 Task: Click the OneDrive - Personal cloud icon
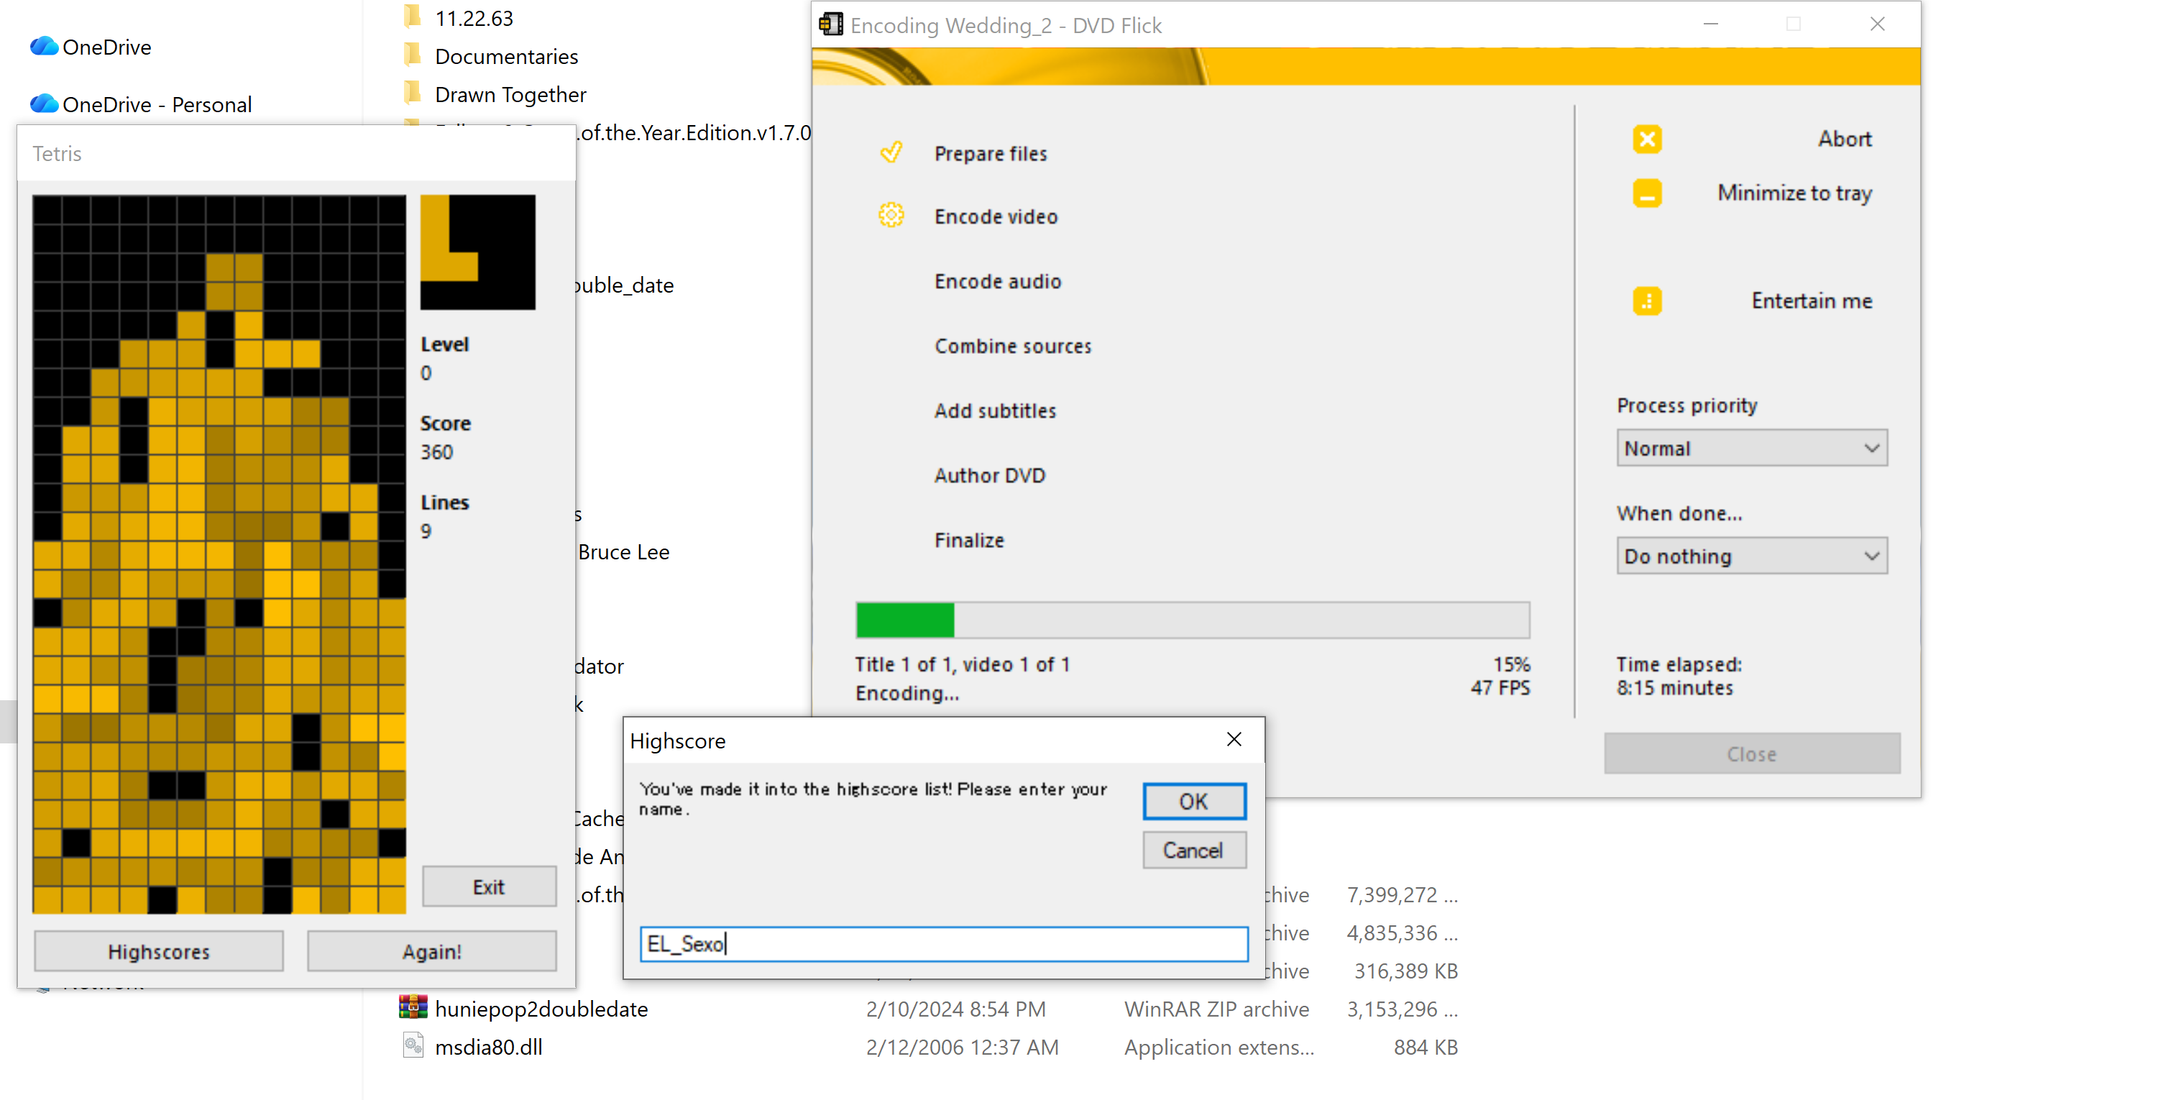coord(44,104)
